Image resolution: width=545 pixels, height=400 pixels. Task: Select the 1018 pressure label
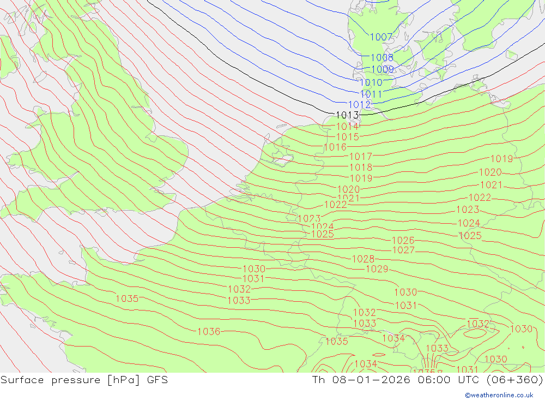pyautogui.click(x=361, y=168)
